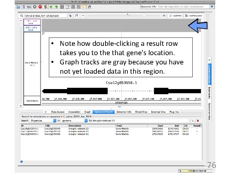Click horizontal zoom out minus button
Image resolution: width=230 pixels, height=173 pixels.
click(x=83, y=16)
